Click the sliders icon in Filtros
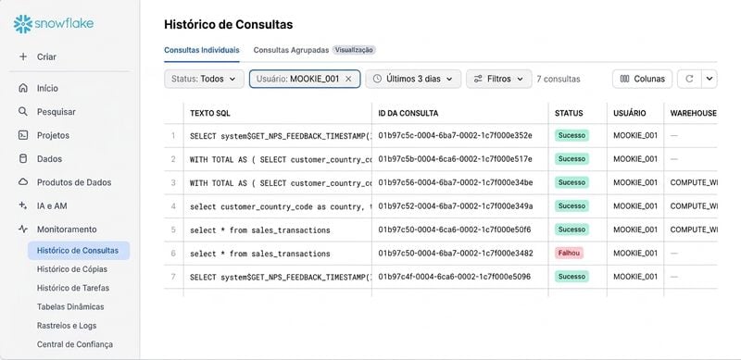 (478, 79)
